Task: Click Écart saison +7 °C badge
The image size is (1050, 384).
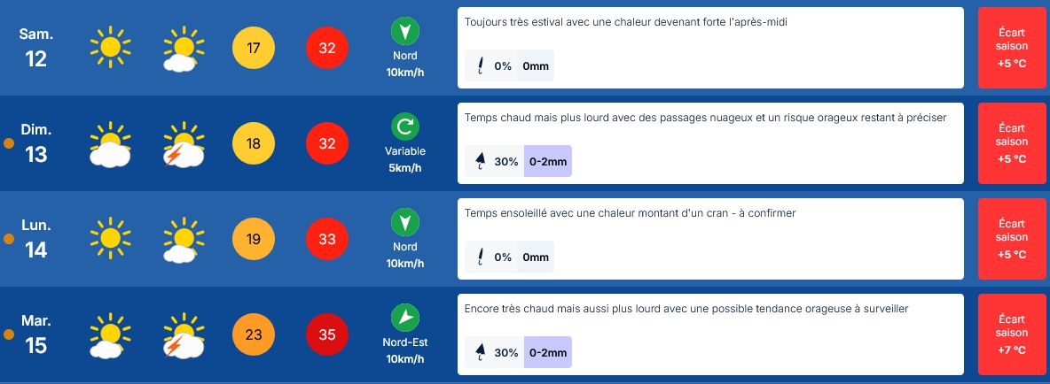Action: pyautogui.click(x=1012, y=333)
